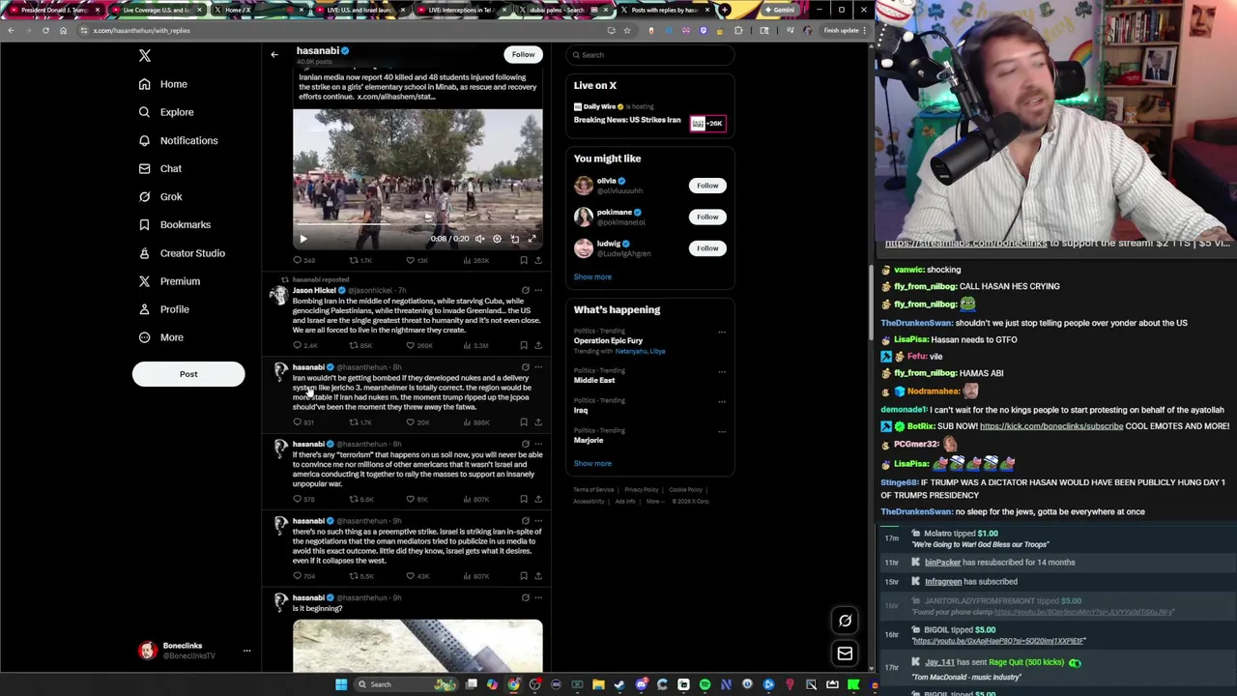Like the post about Iran nukes

point(417,422)
